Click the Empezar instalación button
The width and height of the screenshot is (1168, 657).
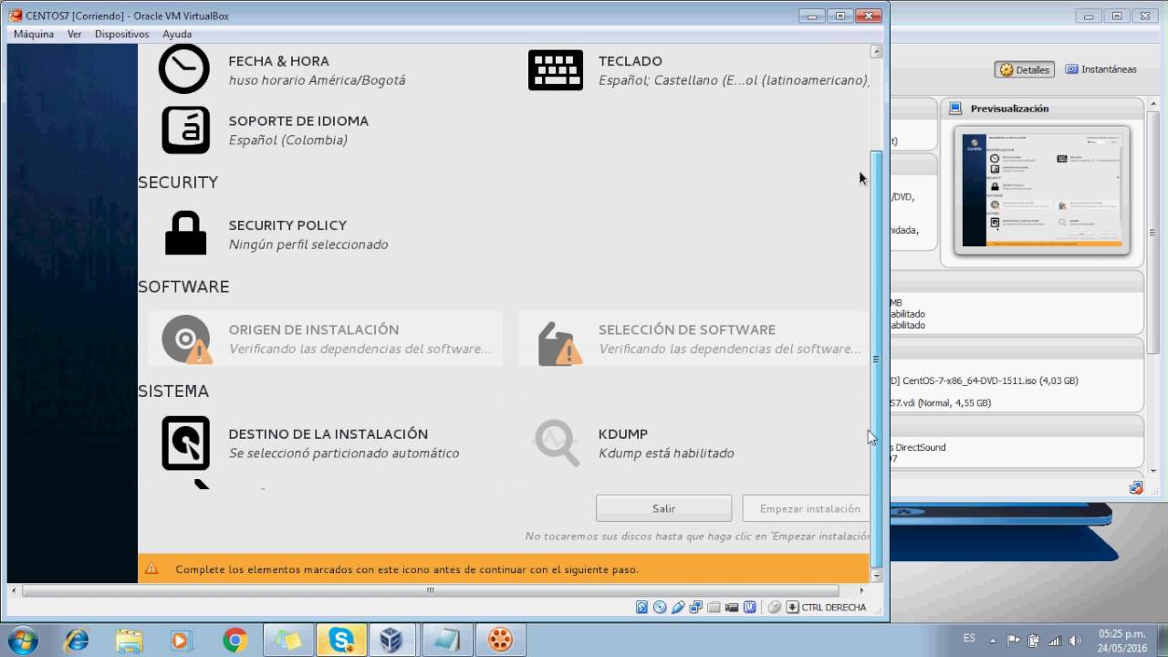(807, 508)
